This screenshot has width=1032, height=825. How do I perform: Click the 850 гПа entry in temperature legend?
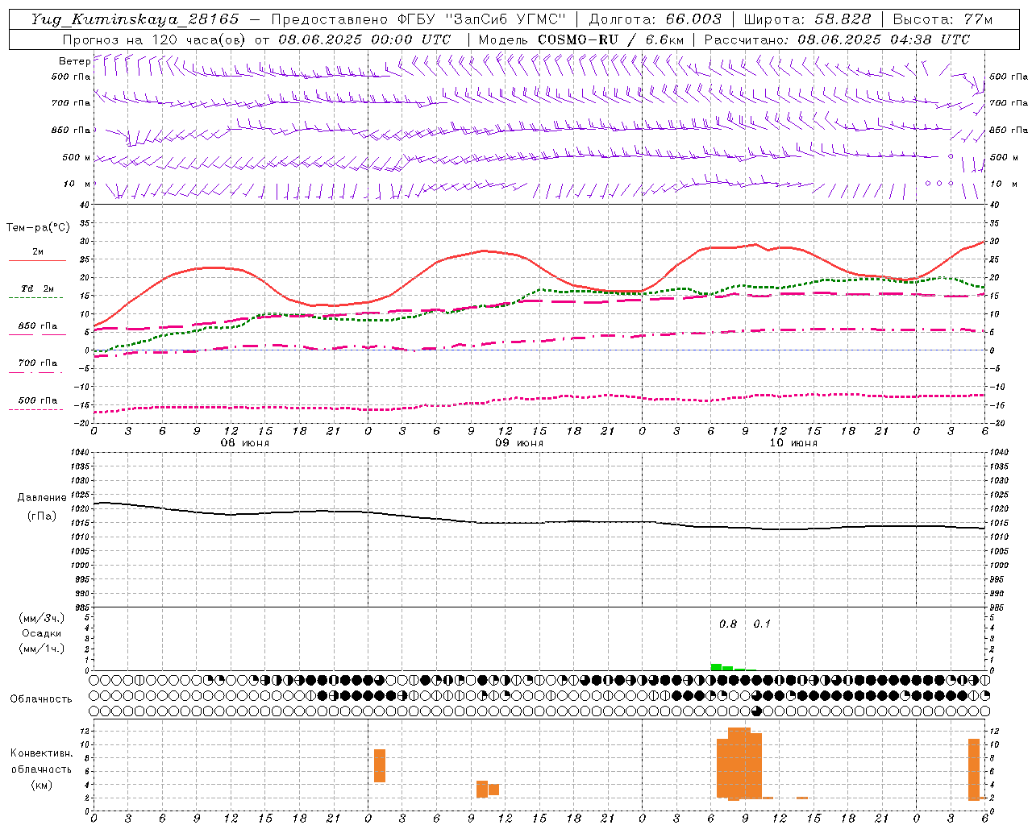point(38,326)
